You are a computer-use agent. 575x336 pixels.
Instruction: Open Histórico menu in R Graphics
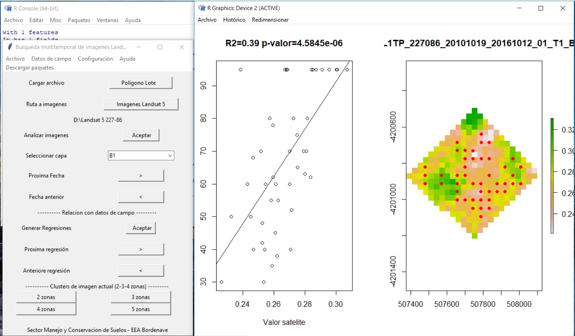point(234,20)
